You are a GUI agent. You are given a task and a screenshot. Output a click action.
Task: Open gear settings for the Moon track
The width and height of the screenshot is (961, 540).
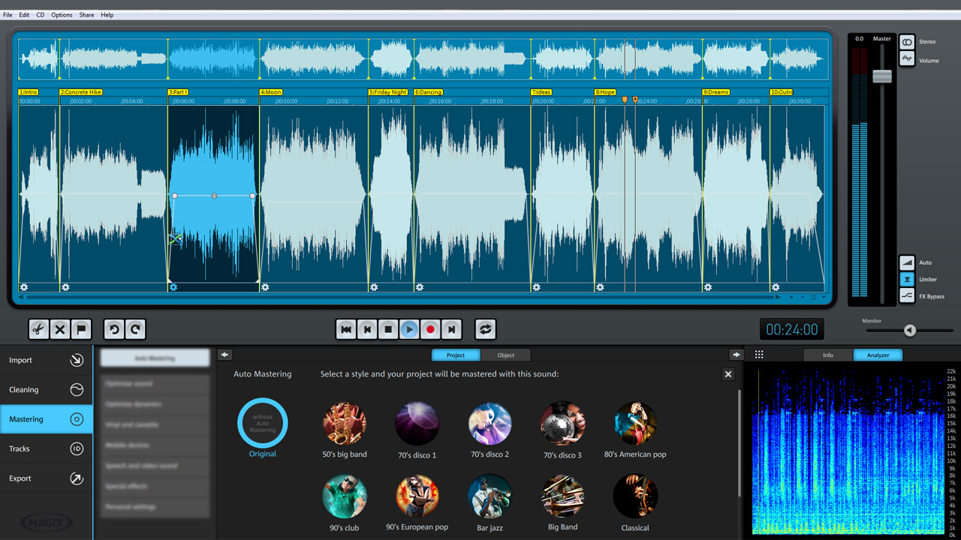coord(265,287)
